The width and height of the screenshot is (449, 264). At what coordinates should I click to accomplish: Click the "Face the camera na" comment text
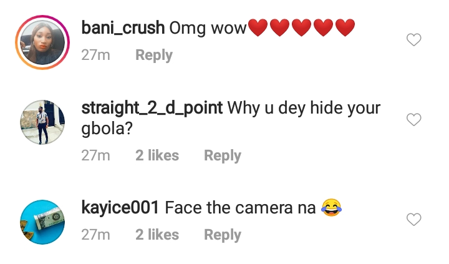(240, 208)
